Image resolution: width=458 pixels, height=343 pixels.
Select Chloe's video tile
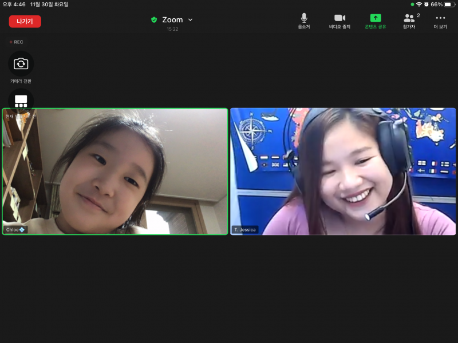point(115,171)
